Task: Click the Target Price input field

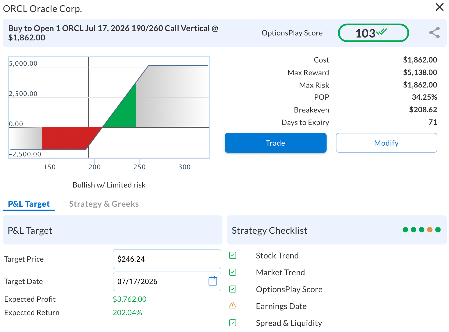Action: pos(167,259)
